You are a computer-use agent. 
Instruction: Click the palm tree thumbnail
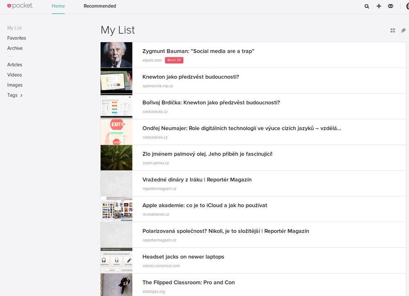(116, 158)
